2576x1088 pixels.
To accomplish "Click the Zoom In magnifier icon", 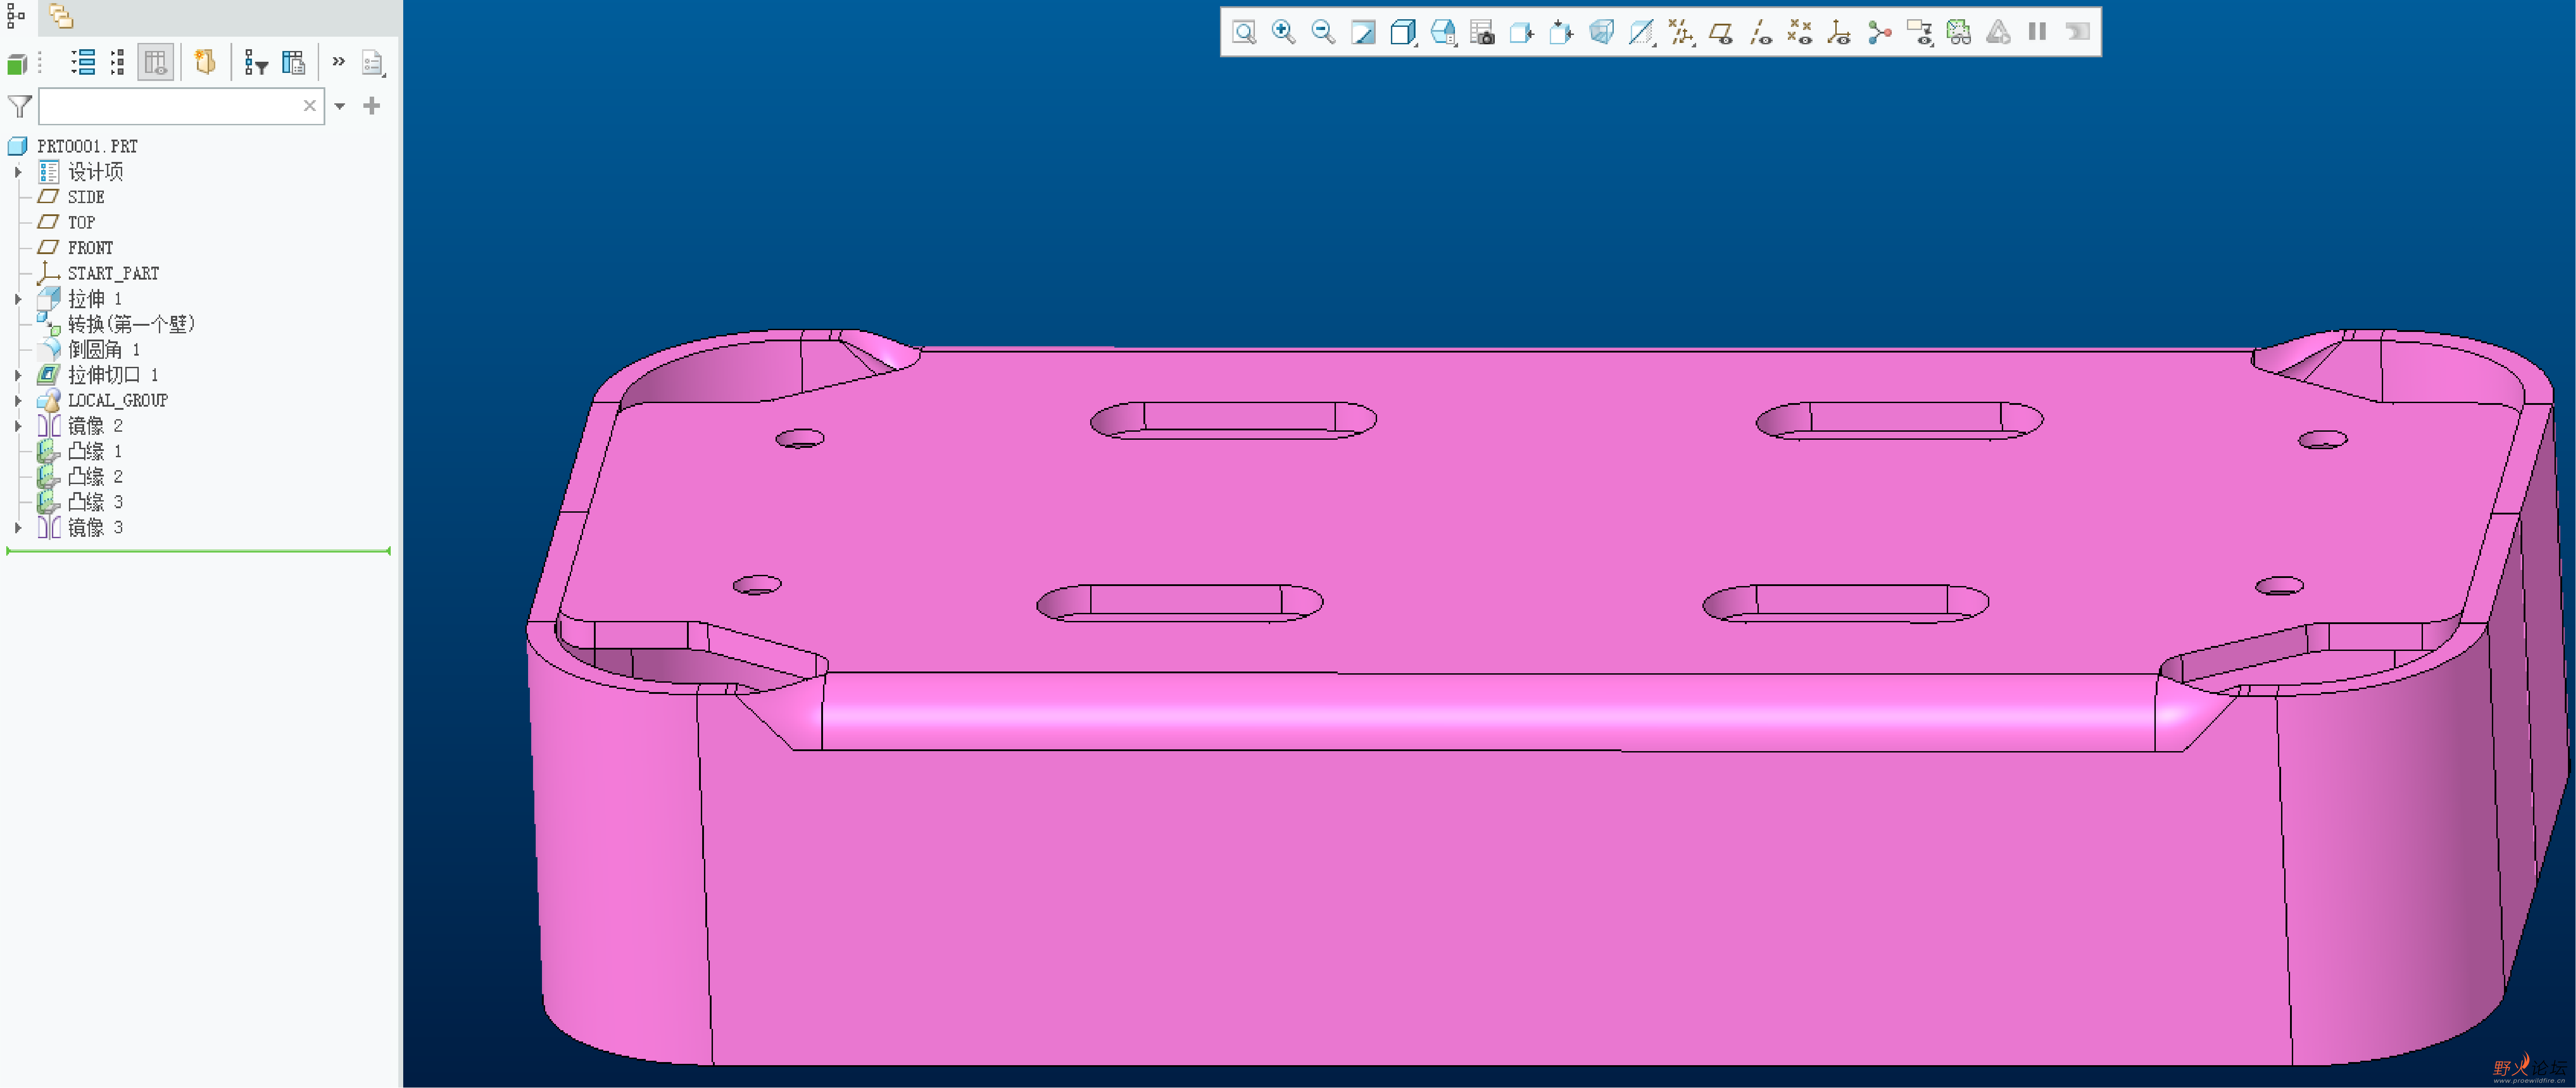I will coord(1283,32).
